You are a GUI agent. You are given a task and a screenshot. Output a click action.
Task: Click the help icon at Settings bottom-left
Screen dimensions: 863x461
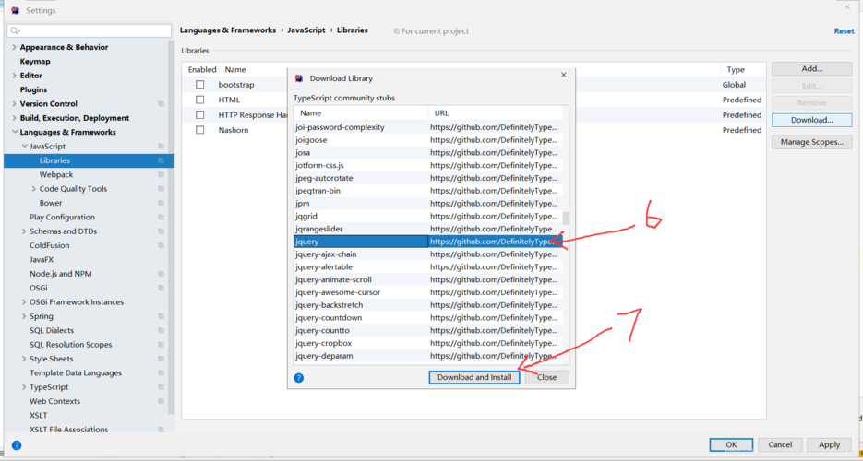coord(16,445)
